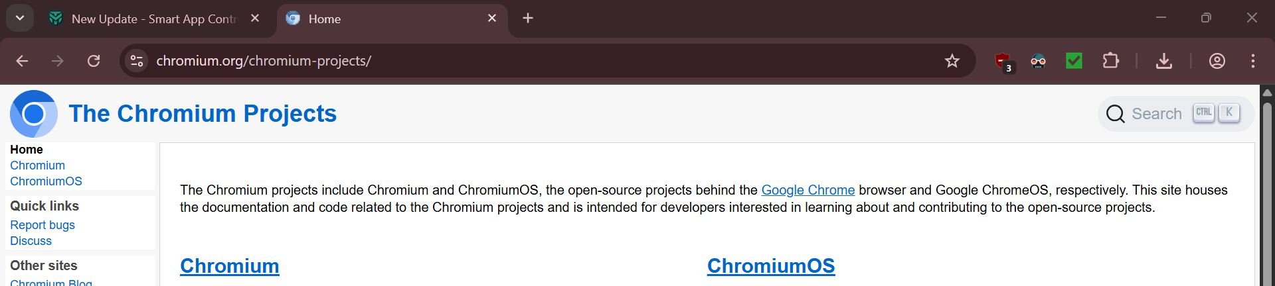1275x286 pixels.
Task: Bookmark this page with the star icon
Action: pyautogui.click(x=952, y=61)
